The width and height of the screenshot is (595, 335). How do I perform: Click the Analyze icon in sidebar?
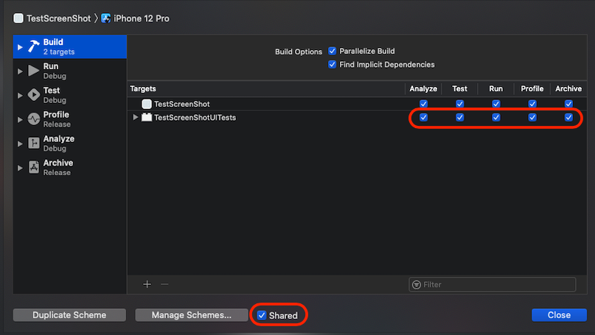(34, 144)
